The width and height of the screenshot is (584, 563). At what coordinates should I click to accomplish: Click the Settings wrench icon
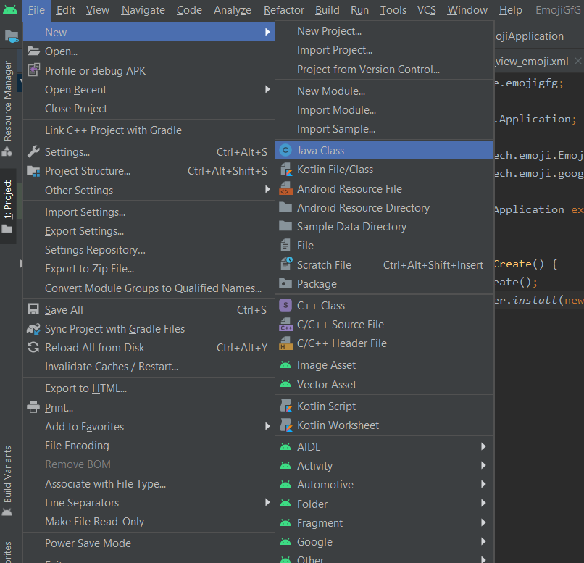[x=33, y=151]
